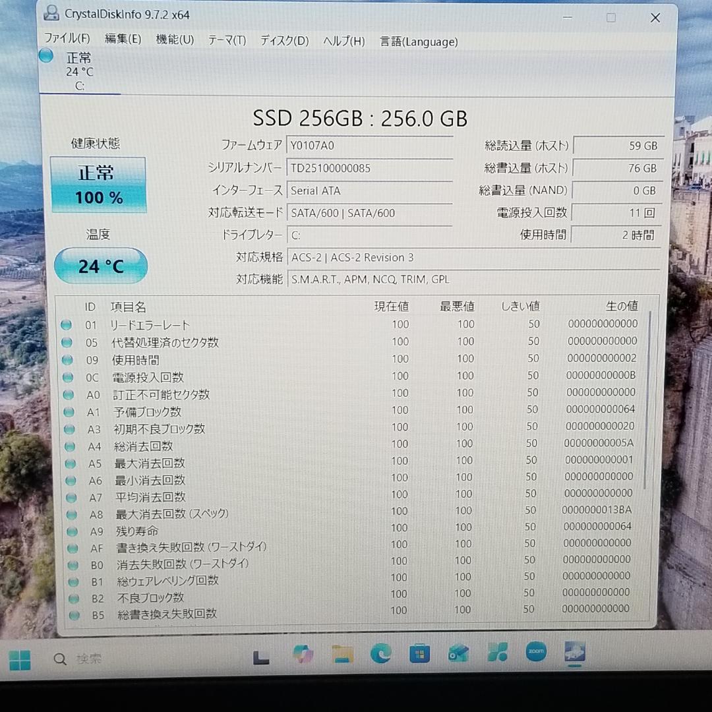Viewport: 712px width, 712px height.
Task: Click the status circle for ID 09 使用時間
Action: (67, 360)
